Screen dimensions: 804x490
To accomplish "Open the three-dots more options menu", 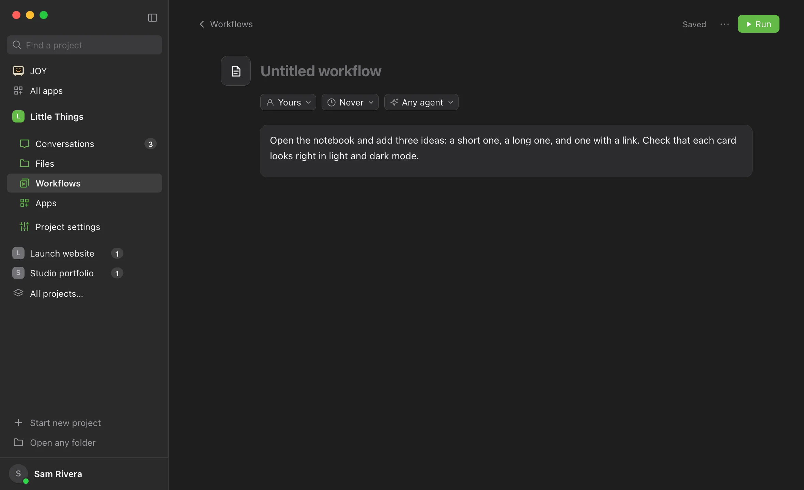I will pyautogui.click(x=725, y=24).
